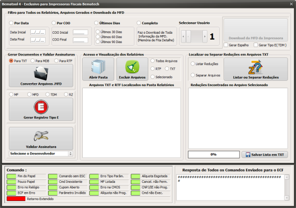This screenshot has height=208, width=296.
Task: Select the Por Data filter option
Action: (x=11, y=23)
